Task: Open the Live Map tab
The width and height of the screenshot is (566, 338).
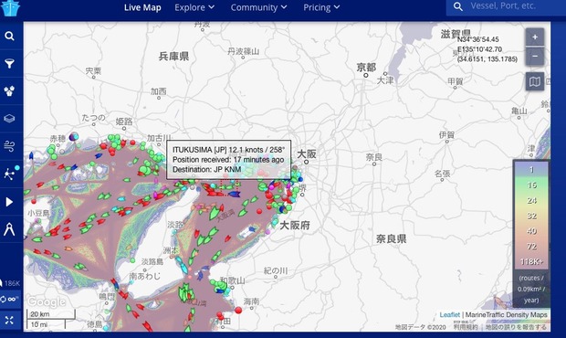Action: coord(142,7)
